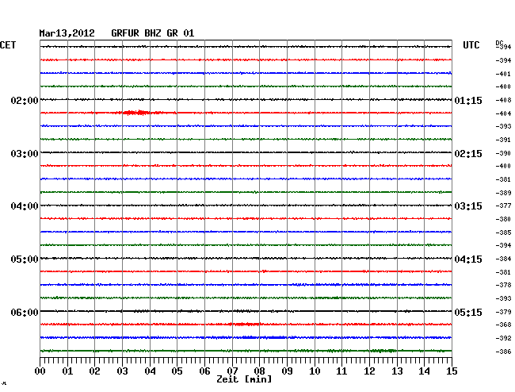Select the 06 minute axis label
This screenshot has height=392, width=515.
[204, 371]
